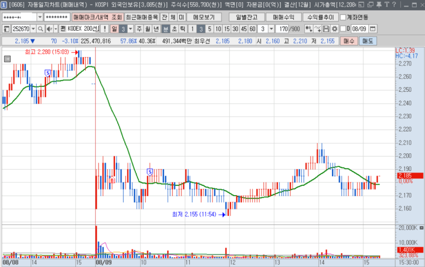Click the stock code search magnifier icon
This screenshot has width=425, height=267.
(x=41, y=29)
